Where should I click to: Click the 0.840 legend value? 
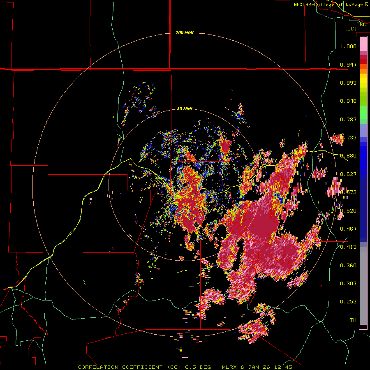coord(348,101)
